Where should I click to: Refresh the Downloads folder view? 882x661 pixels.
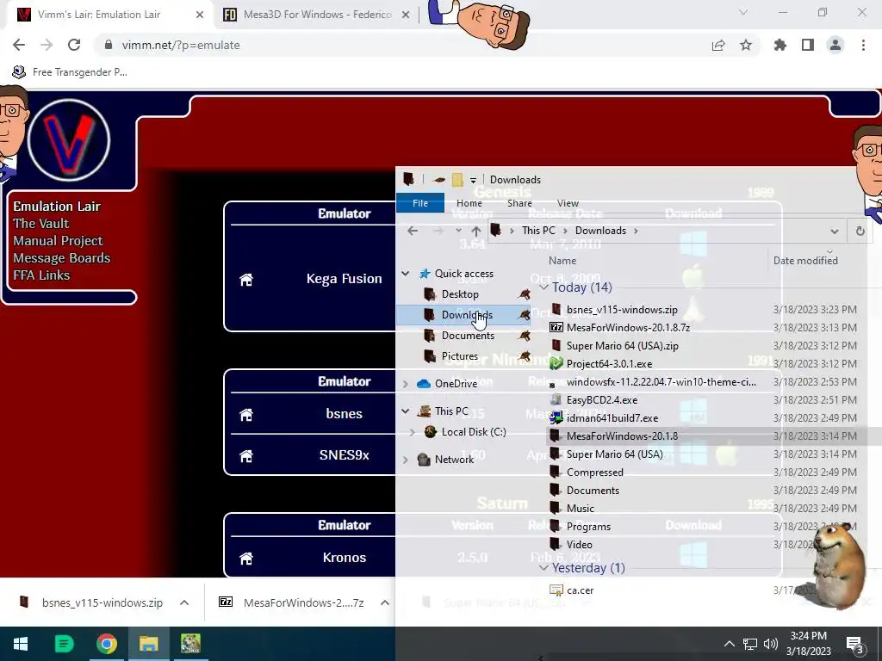tap(860, 231)
